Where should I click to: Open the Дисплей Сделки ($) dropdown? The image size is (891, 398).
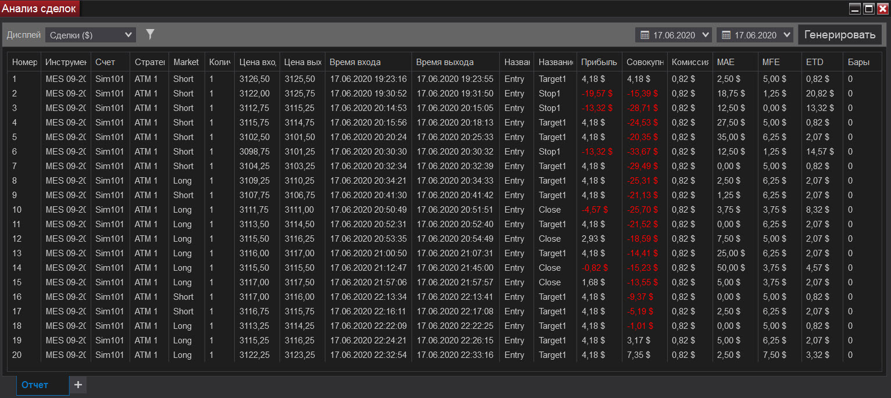pos(91,35)
